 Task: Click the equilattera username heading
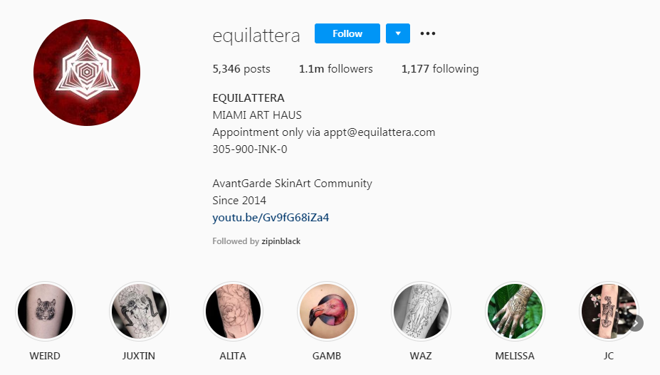(256, 36)
